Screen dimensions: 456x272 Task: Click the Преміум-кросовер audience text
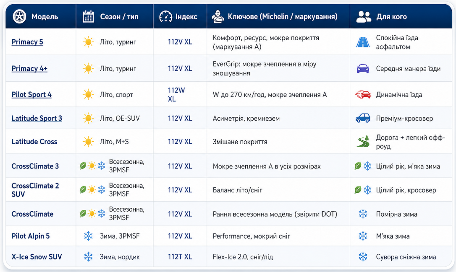pos(404,119)
